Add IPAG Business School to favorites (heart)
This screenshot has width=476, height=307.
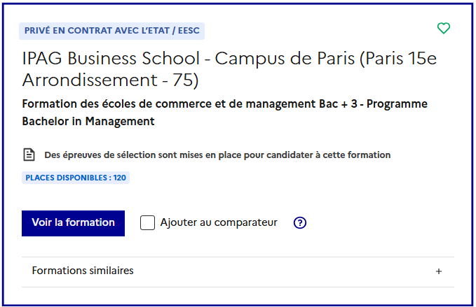443,29
